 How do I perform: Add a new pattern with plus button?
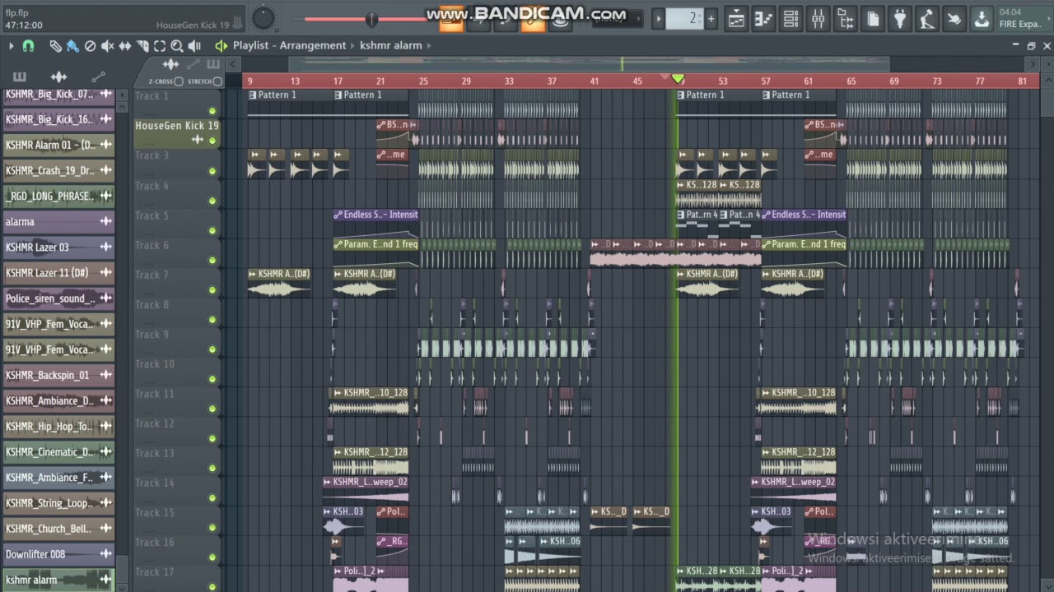pos(711,18)
